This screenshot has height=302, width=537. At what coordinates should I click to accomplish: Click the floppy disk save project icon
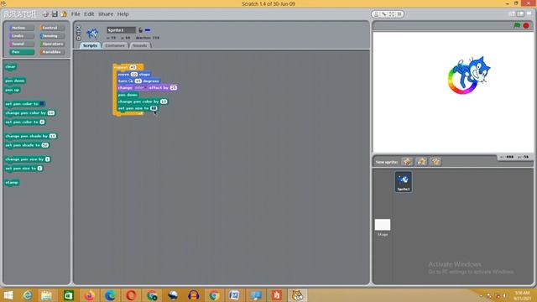55,14
